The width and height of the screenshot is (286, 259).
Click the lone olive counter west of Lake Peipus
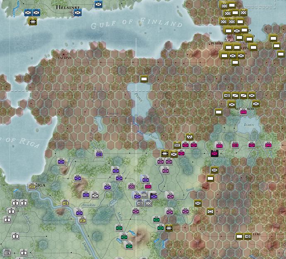144,79
